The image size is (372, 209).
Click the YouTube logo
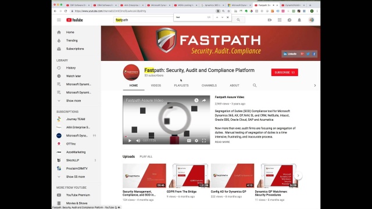click(x=74, y=20)
